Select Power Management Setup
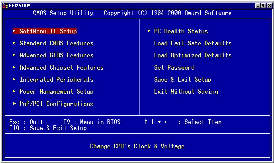This screenshot has width=274, height=163. click(x=56, y=91)
